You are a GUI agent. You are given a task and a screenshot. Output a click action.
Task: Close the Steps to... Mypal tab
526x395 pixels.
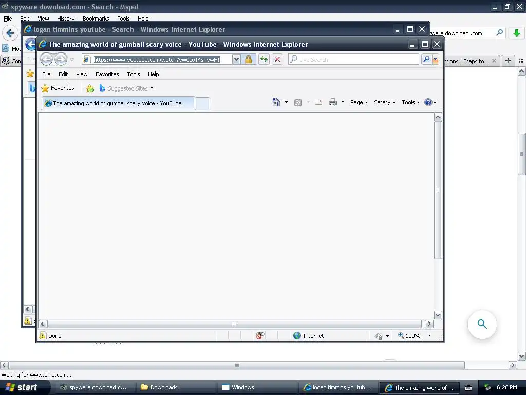[x=494, y=61]
